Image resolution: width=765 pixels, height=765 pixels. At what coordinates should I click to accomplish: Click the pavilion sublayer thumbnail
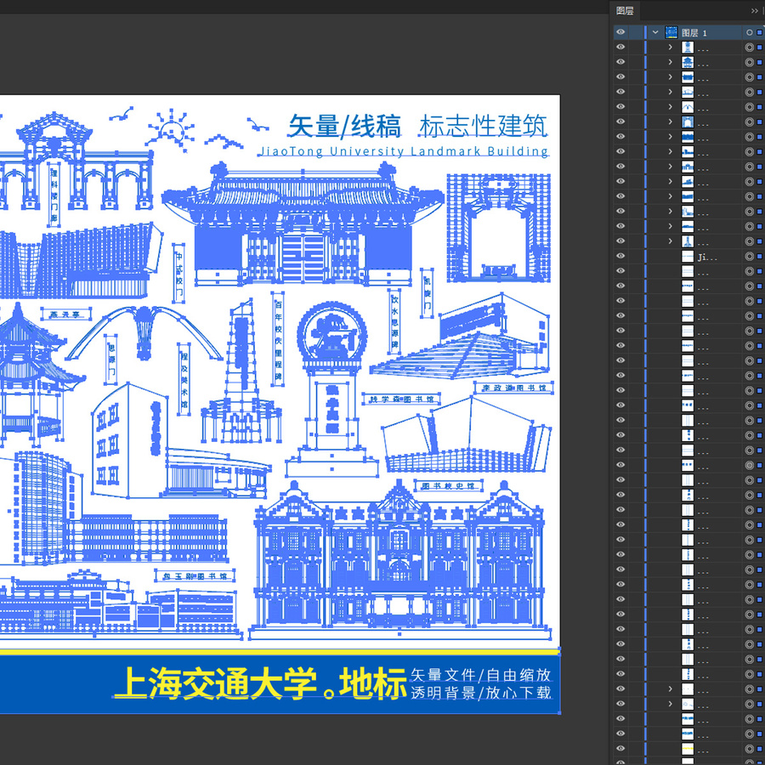(x=688, y=62)
